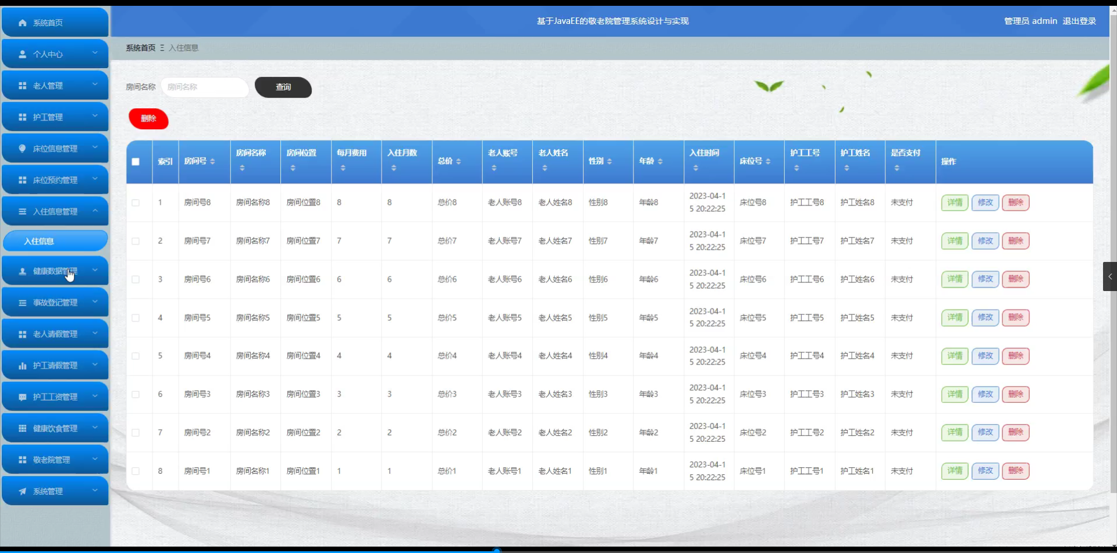Sort by 总价 column arrows

tap(458, 161)
